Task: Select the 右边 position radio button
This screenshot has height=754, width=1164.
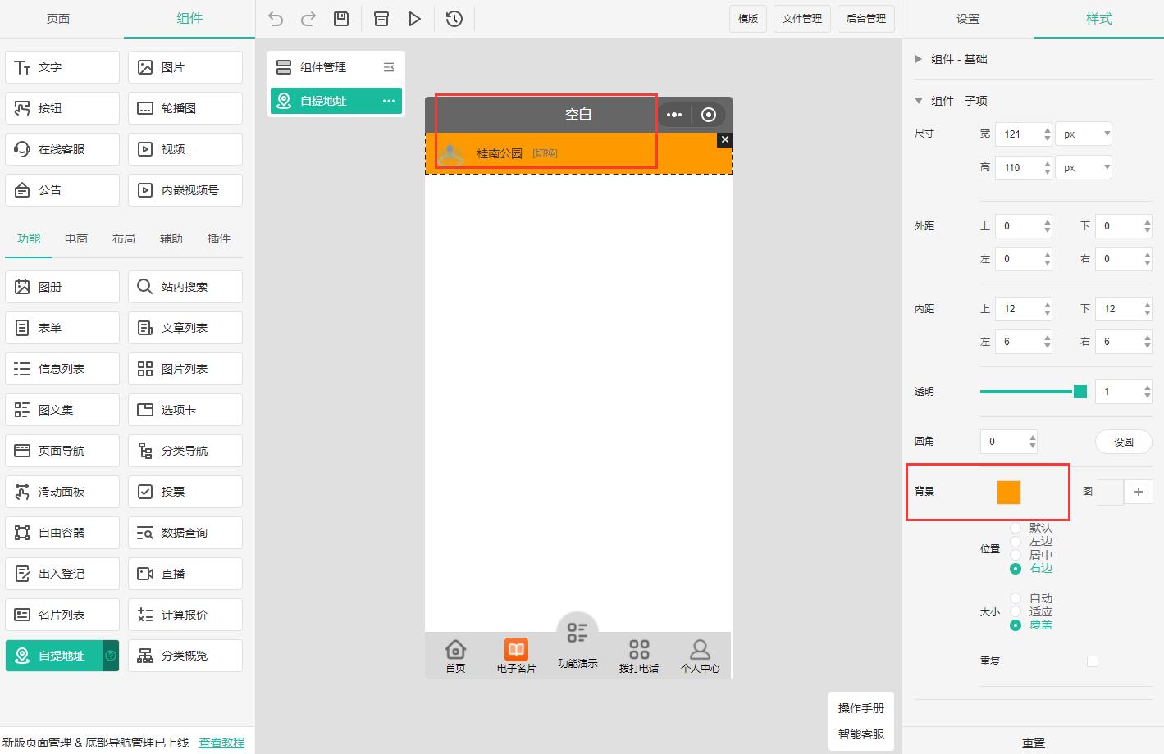Action: (x=1016, y=569)
